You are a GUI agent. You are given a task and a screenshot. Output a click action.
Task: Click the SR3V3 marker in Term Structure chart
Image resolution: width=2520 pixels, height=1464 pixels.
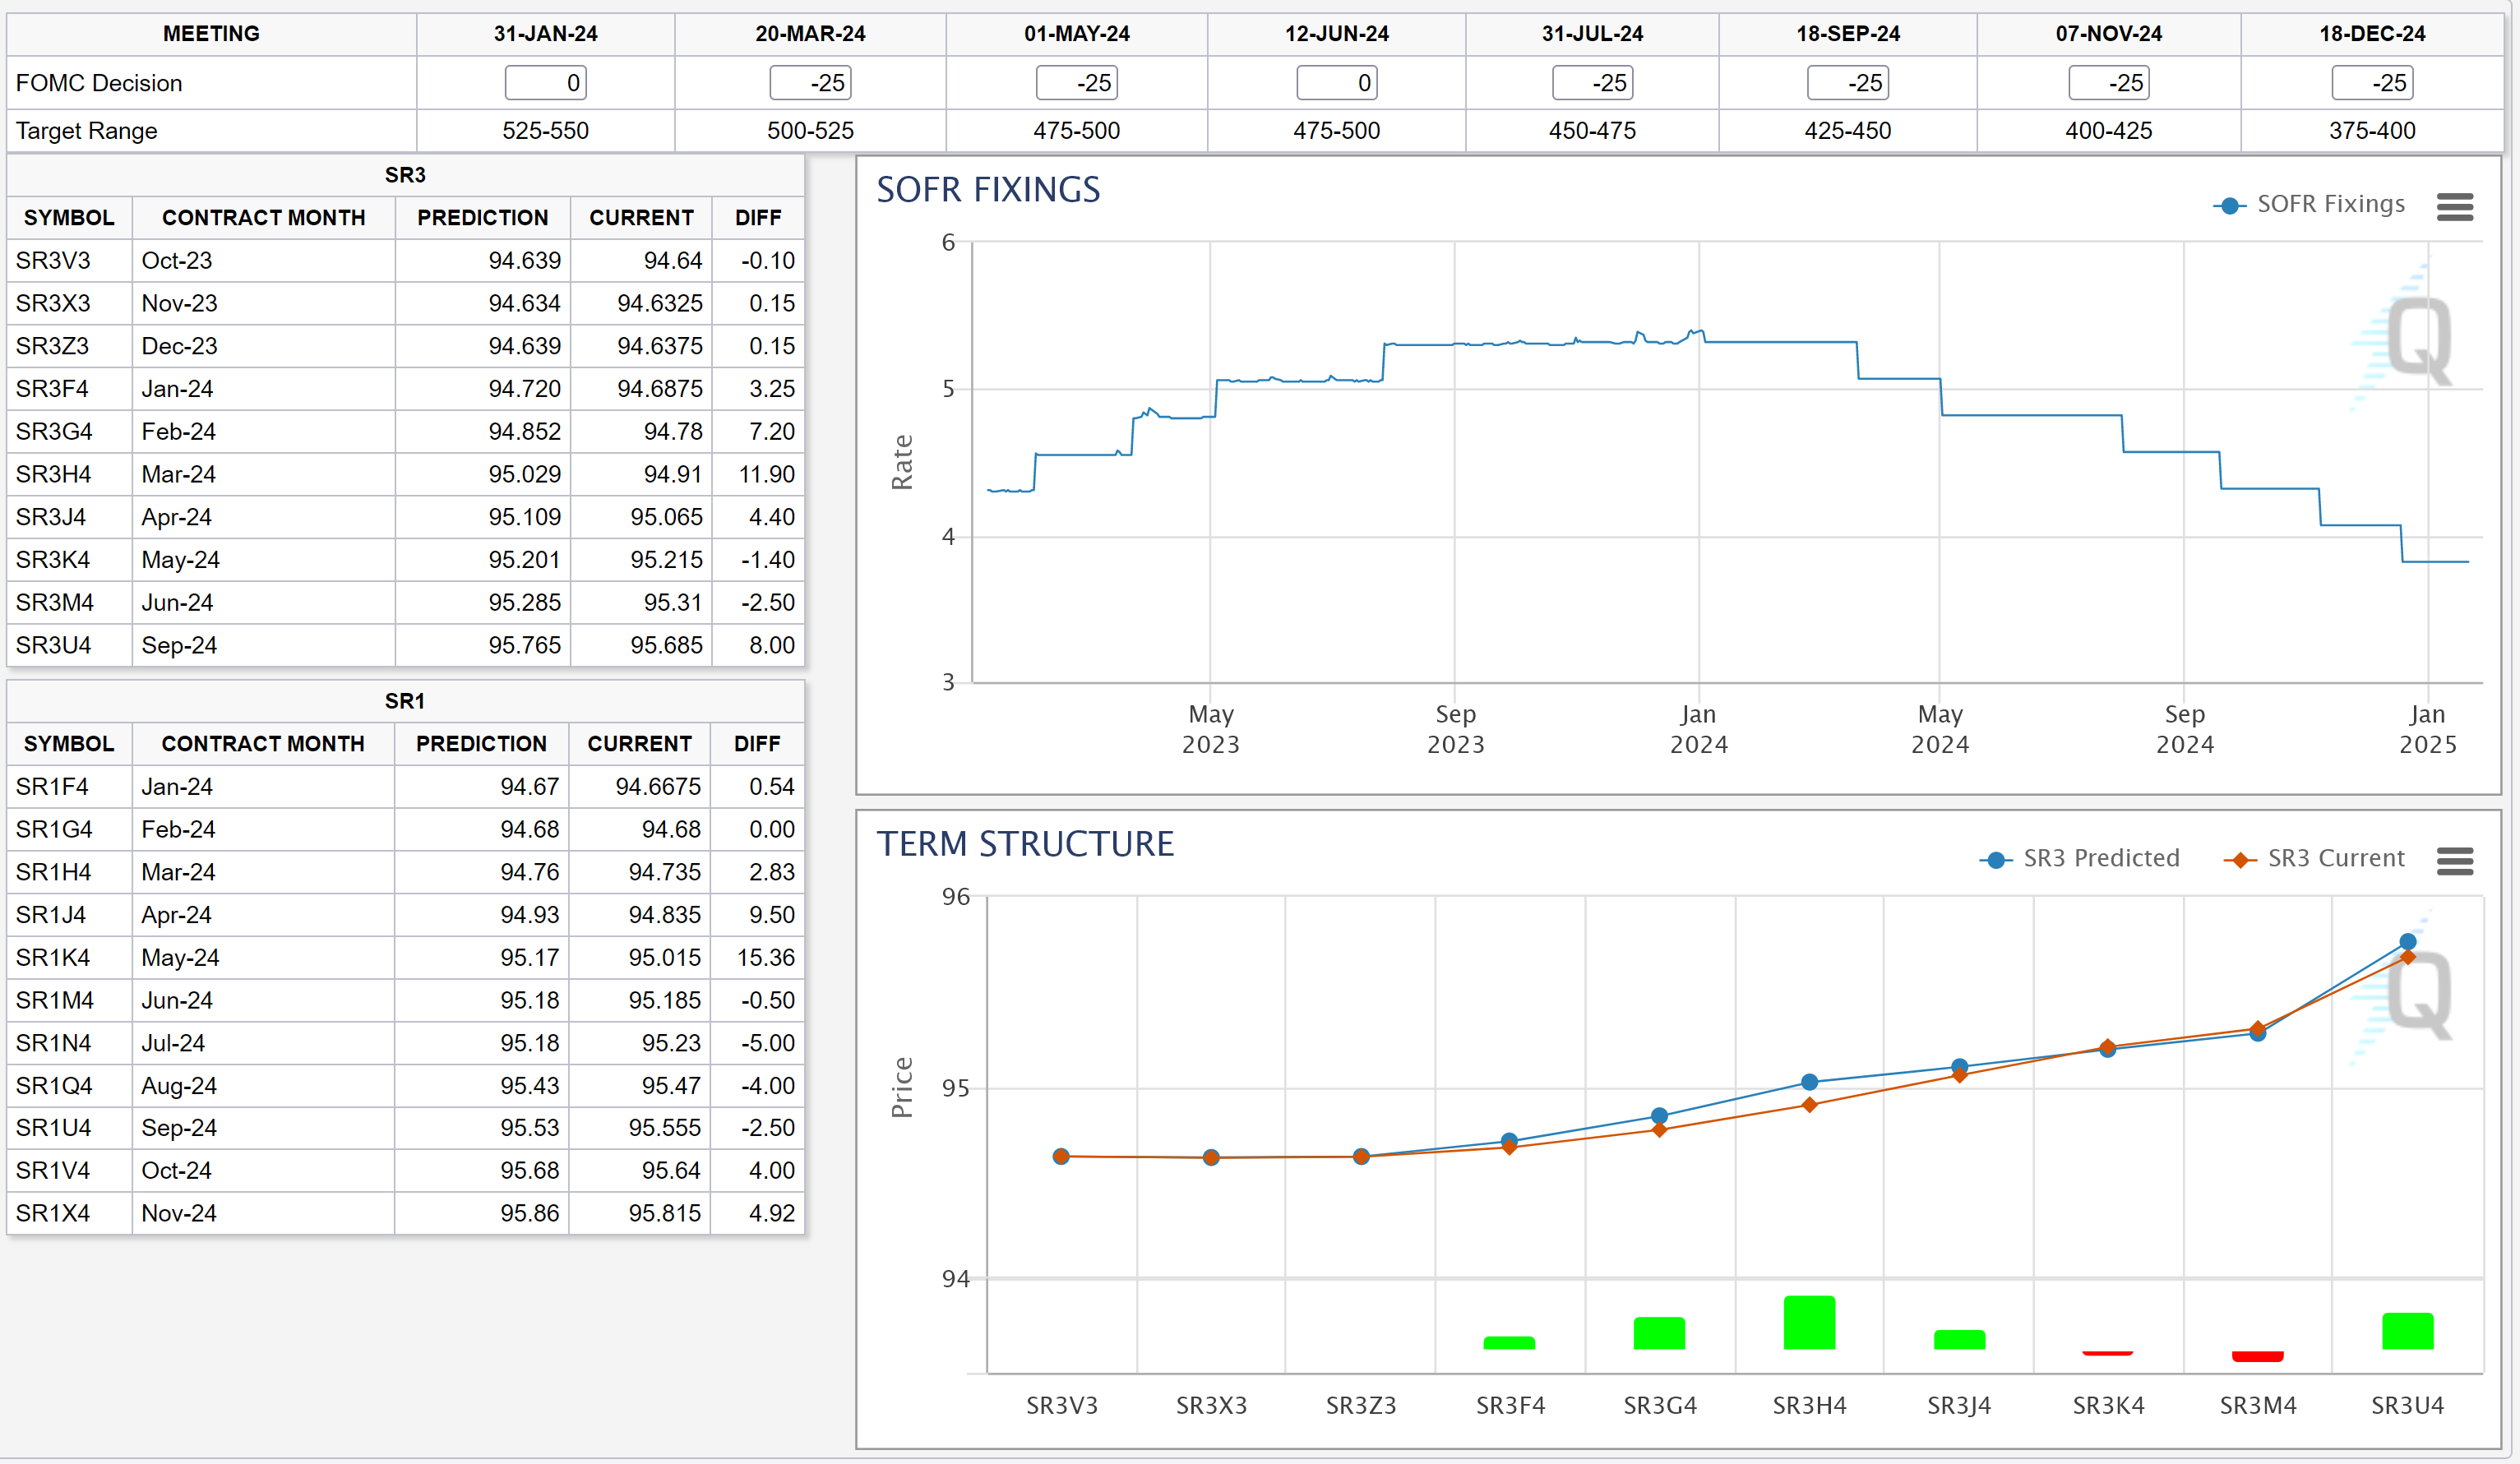[1061, 1156]
